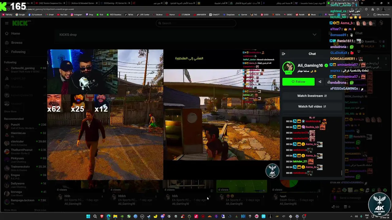Open the YouTube bookmark
The width and height of the screenshot is (392, 220).
(x=62, y=15)
